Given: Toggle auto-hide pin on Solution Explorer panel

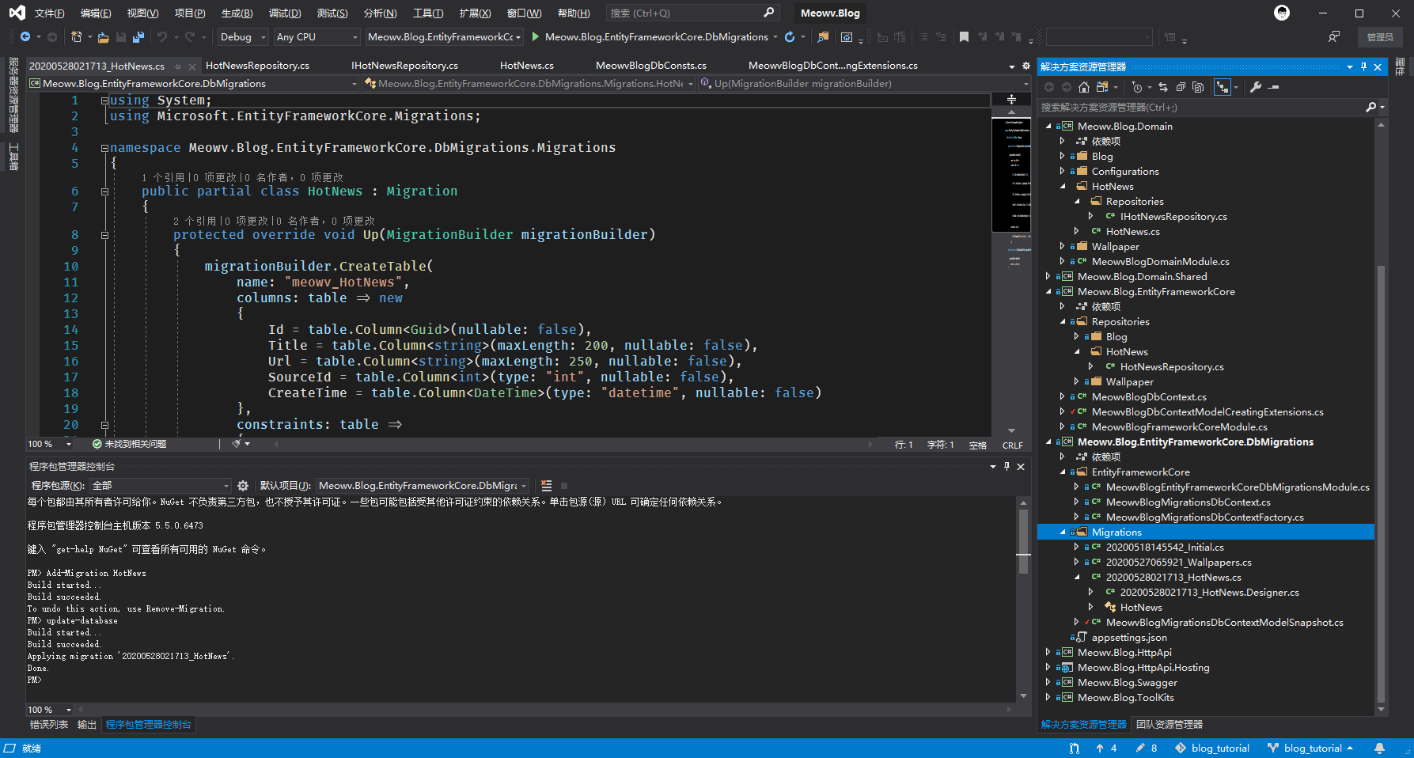Looking at the screenshot, I should 1363,67.
